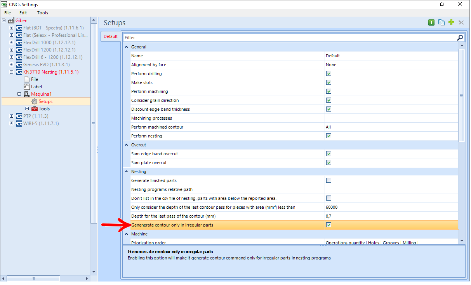
Task: Click the FlexDrill 6 - 1200 machine icon
Action: tap(19, 57)
